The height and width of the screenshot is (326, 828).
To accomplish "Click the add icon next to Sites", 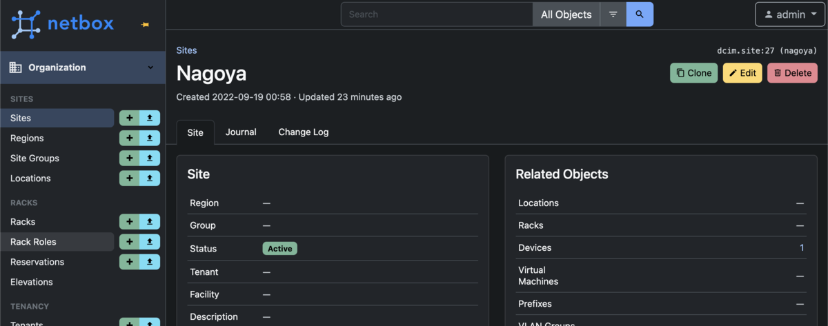I will (x=130, y=118).
